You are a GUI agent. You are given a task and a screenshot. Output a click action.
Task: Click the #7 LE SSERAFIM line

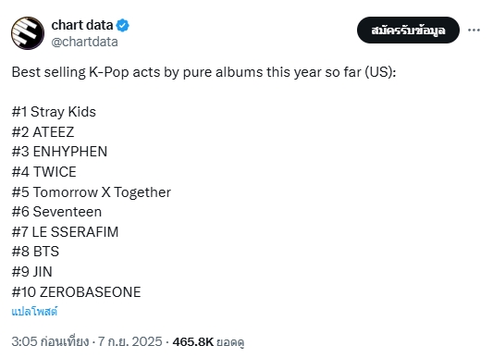pyautogui.click(x=65, y=232)
